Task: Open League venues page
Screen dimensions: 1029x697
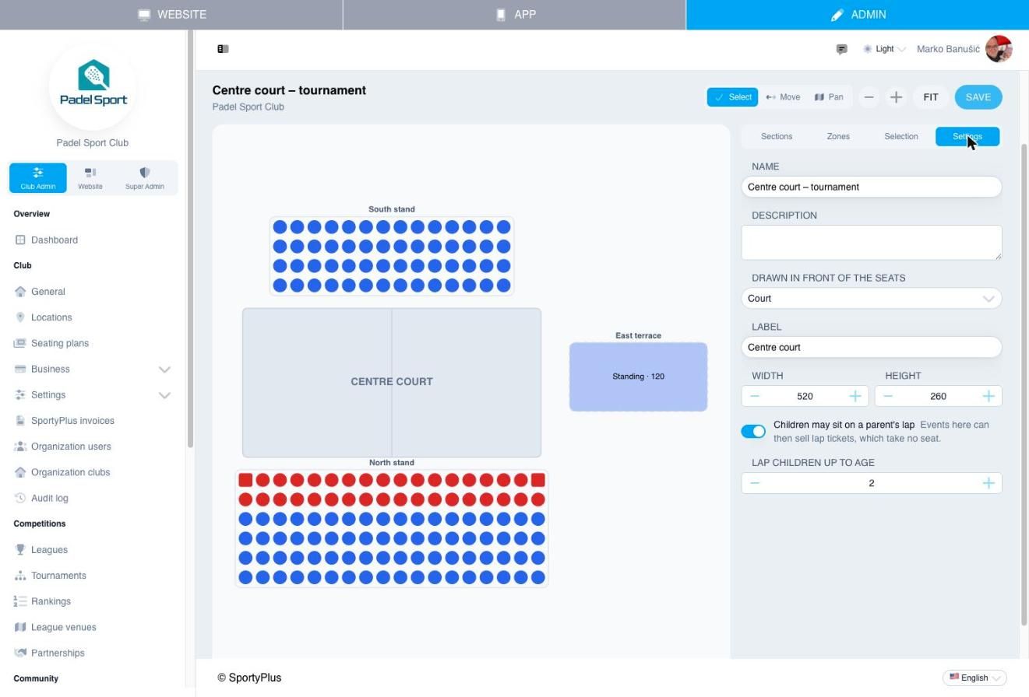Action: (64, 627)
